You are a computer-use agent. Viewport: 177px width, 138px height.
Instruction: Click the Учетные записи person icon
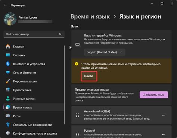click(x=8, y=98)
